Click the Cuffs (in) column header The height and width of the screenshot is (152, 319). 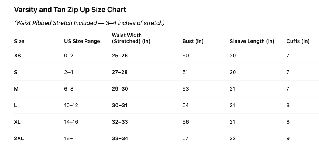(x=298, y=41)
